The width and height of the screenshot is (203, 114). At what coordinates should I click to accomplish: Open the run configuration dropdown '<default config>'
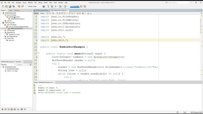click(34, 6)
